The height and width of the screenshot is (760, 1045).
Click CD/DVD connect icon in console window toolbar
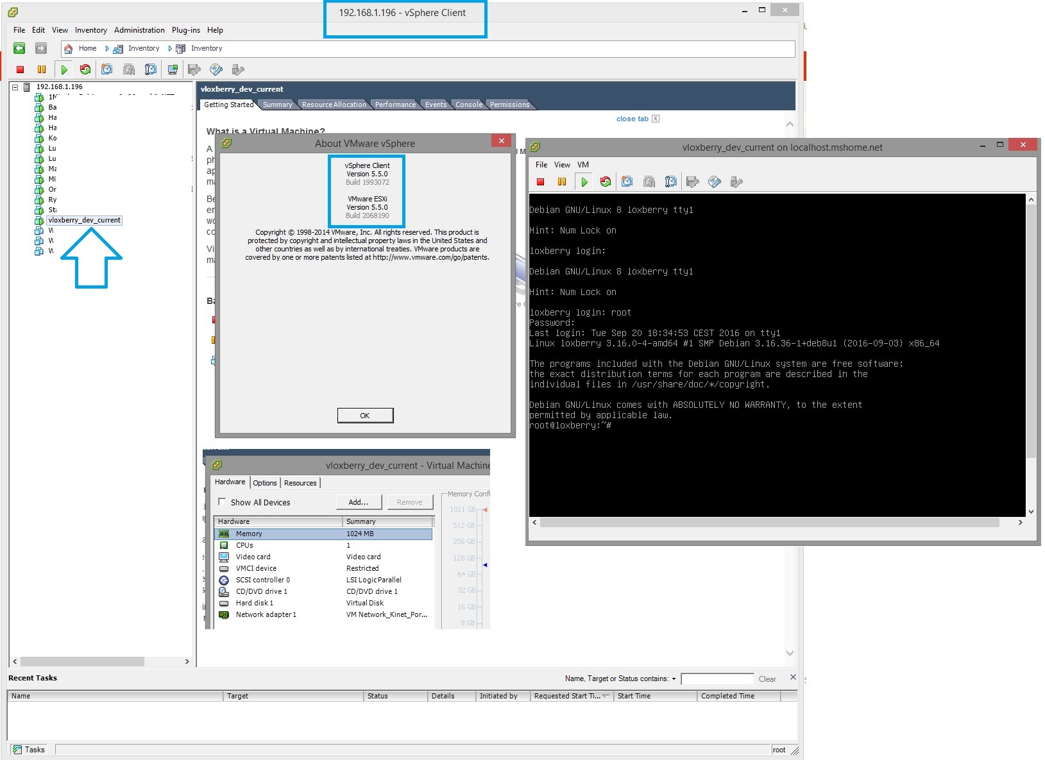715,182
